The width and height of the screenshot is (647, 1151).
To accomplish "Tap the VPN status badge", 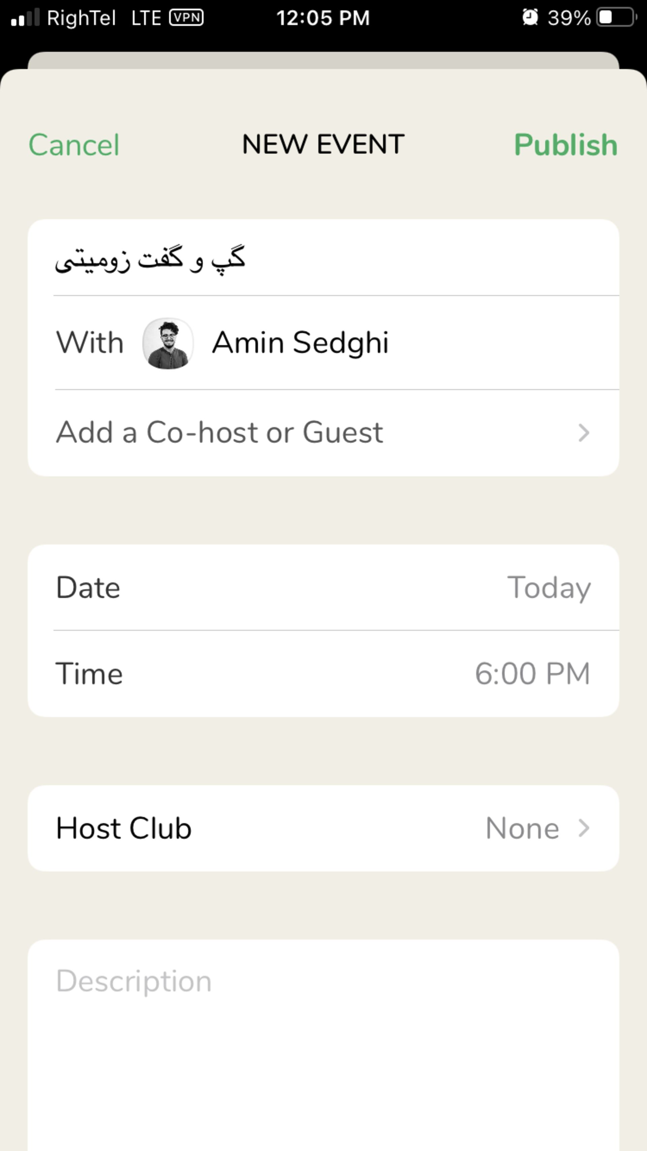I will coord(186,18).
